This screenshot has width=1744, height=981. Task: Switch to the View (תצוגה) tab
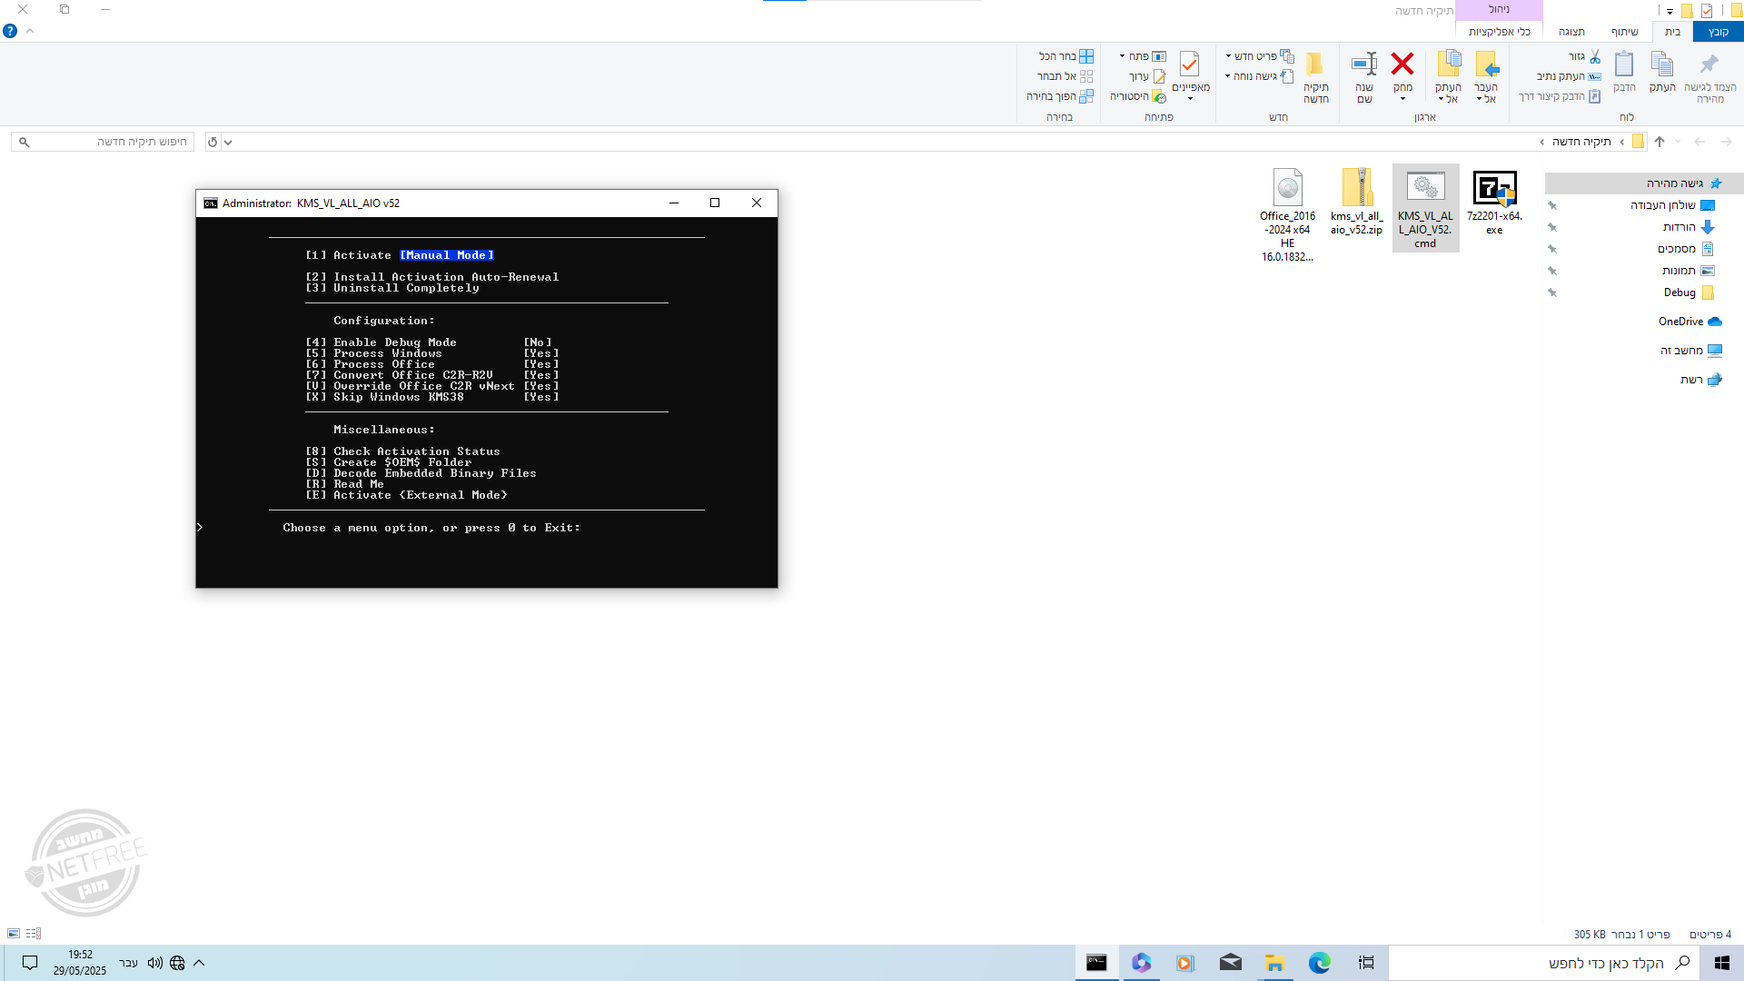pyautogui.click(x=1571, y=32)
